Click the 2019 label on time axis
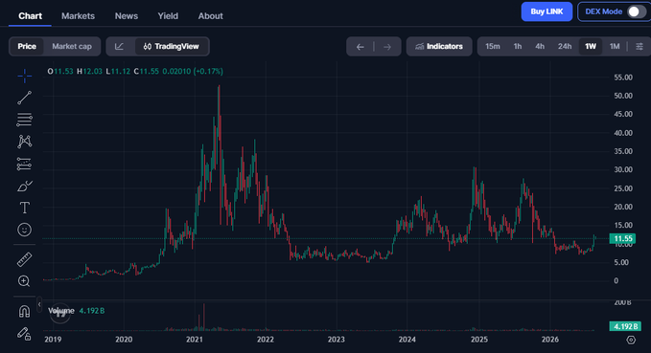The image size is (651, 353). click(x=53, y=340)
